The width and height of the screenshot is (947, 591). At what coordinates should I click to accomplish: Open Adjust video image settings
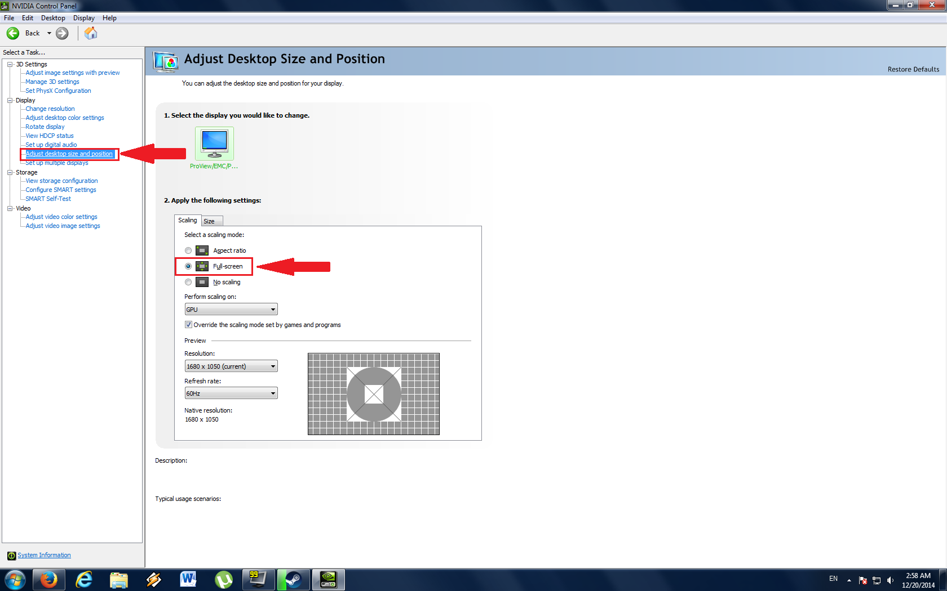pos(63,226)
